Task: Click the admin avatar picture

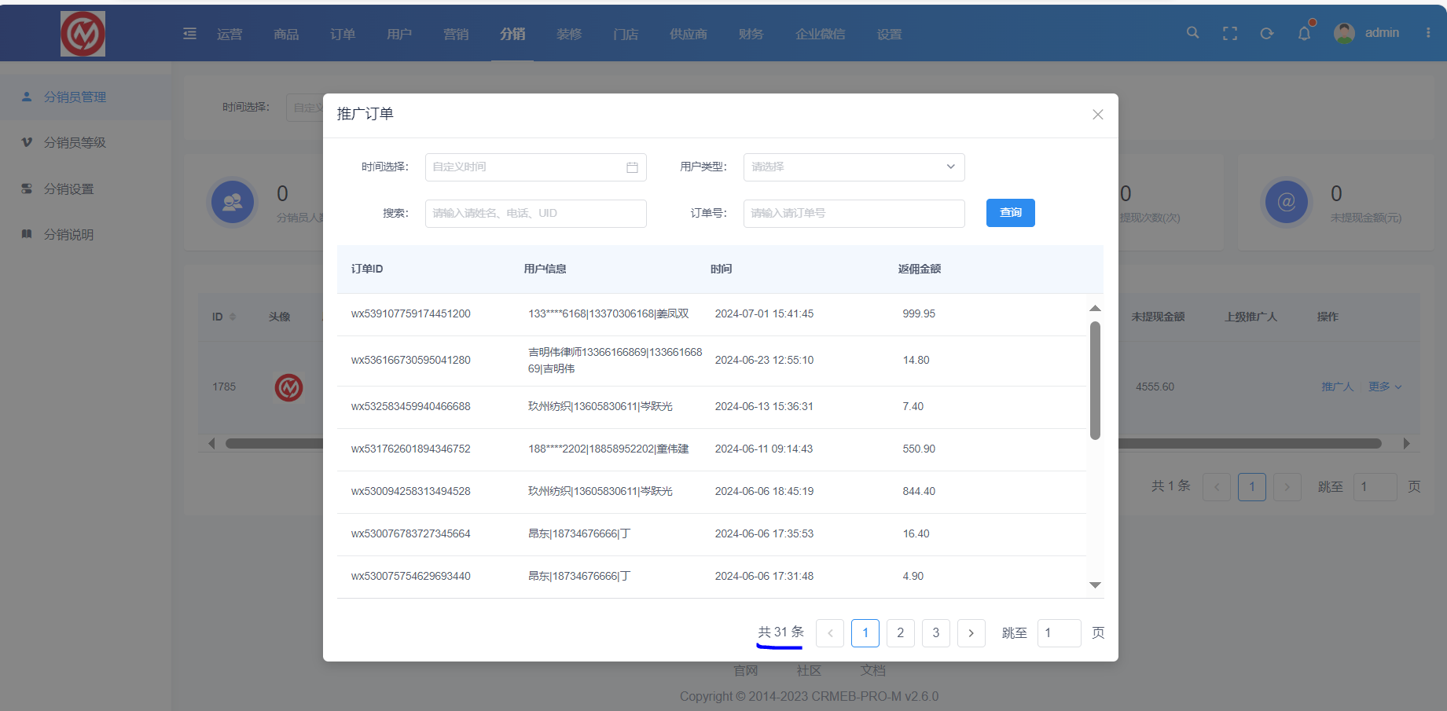Action: click(1345, 33)
